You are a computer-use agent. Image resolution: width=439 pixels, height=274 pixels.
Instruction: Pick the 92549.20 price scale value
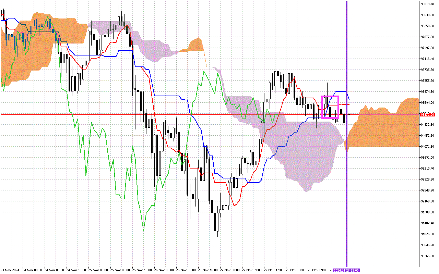pyautogui.click(x=428, y=190)
